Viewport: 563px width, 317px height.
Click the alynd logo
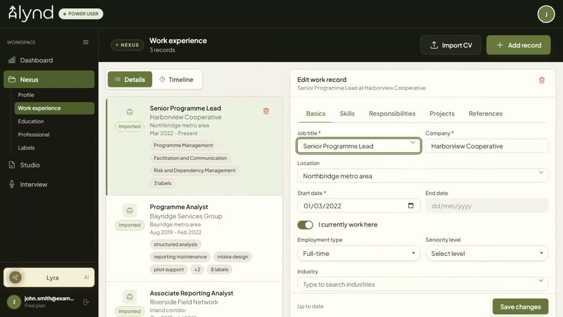[x=31, y=14]
